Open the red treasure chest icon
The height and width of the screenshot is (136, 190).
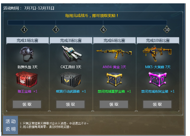(x=27, y=79)
